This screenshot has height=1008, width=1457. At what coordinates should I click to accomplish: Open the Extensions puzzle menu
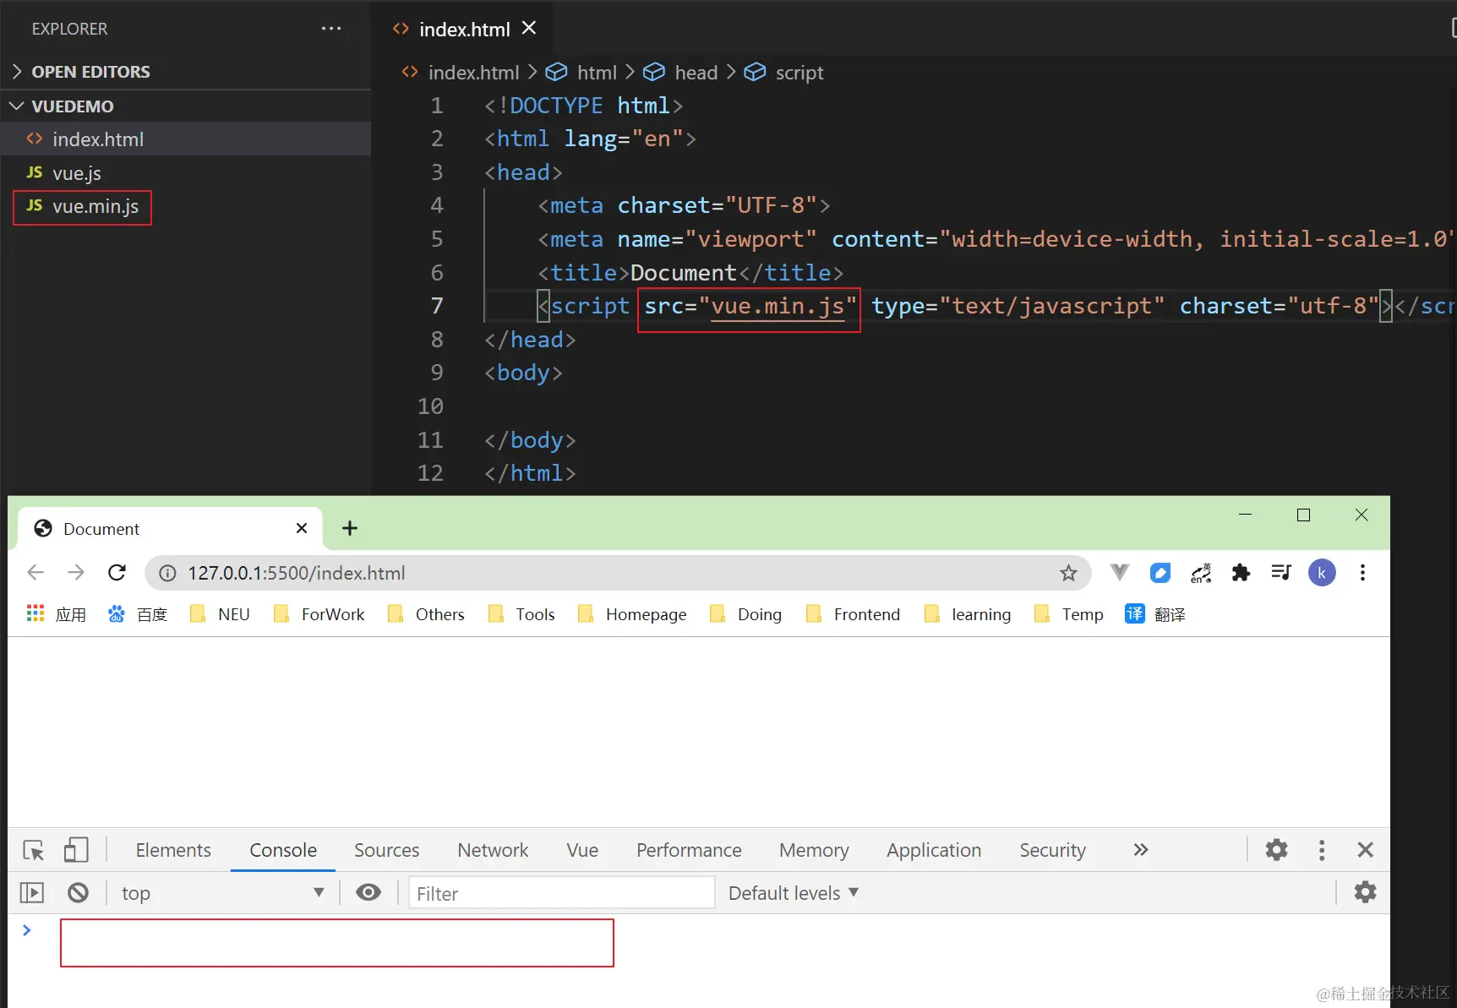1241,573
